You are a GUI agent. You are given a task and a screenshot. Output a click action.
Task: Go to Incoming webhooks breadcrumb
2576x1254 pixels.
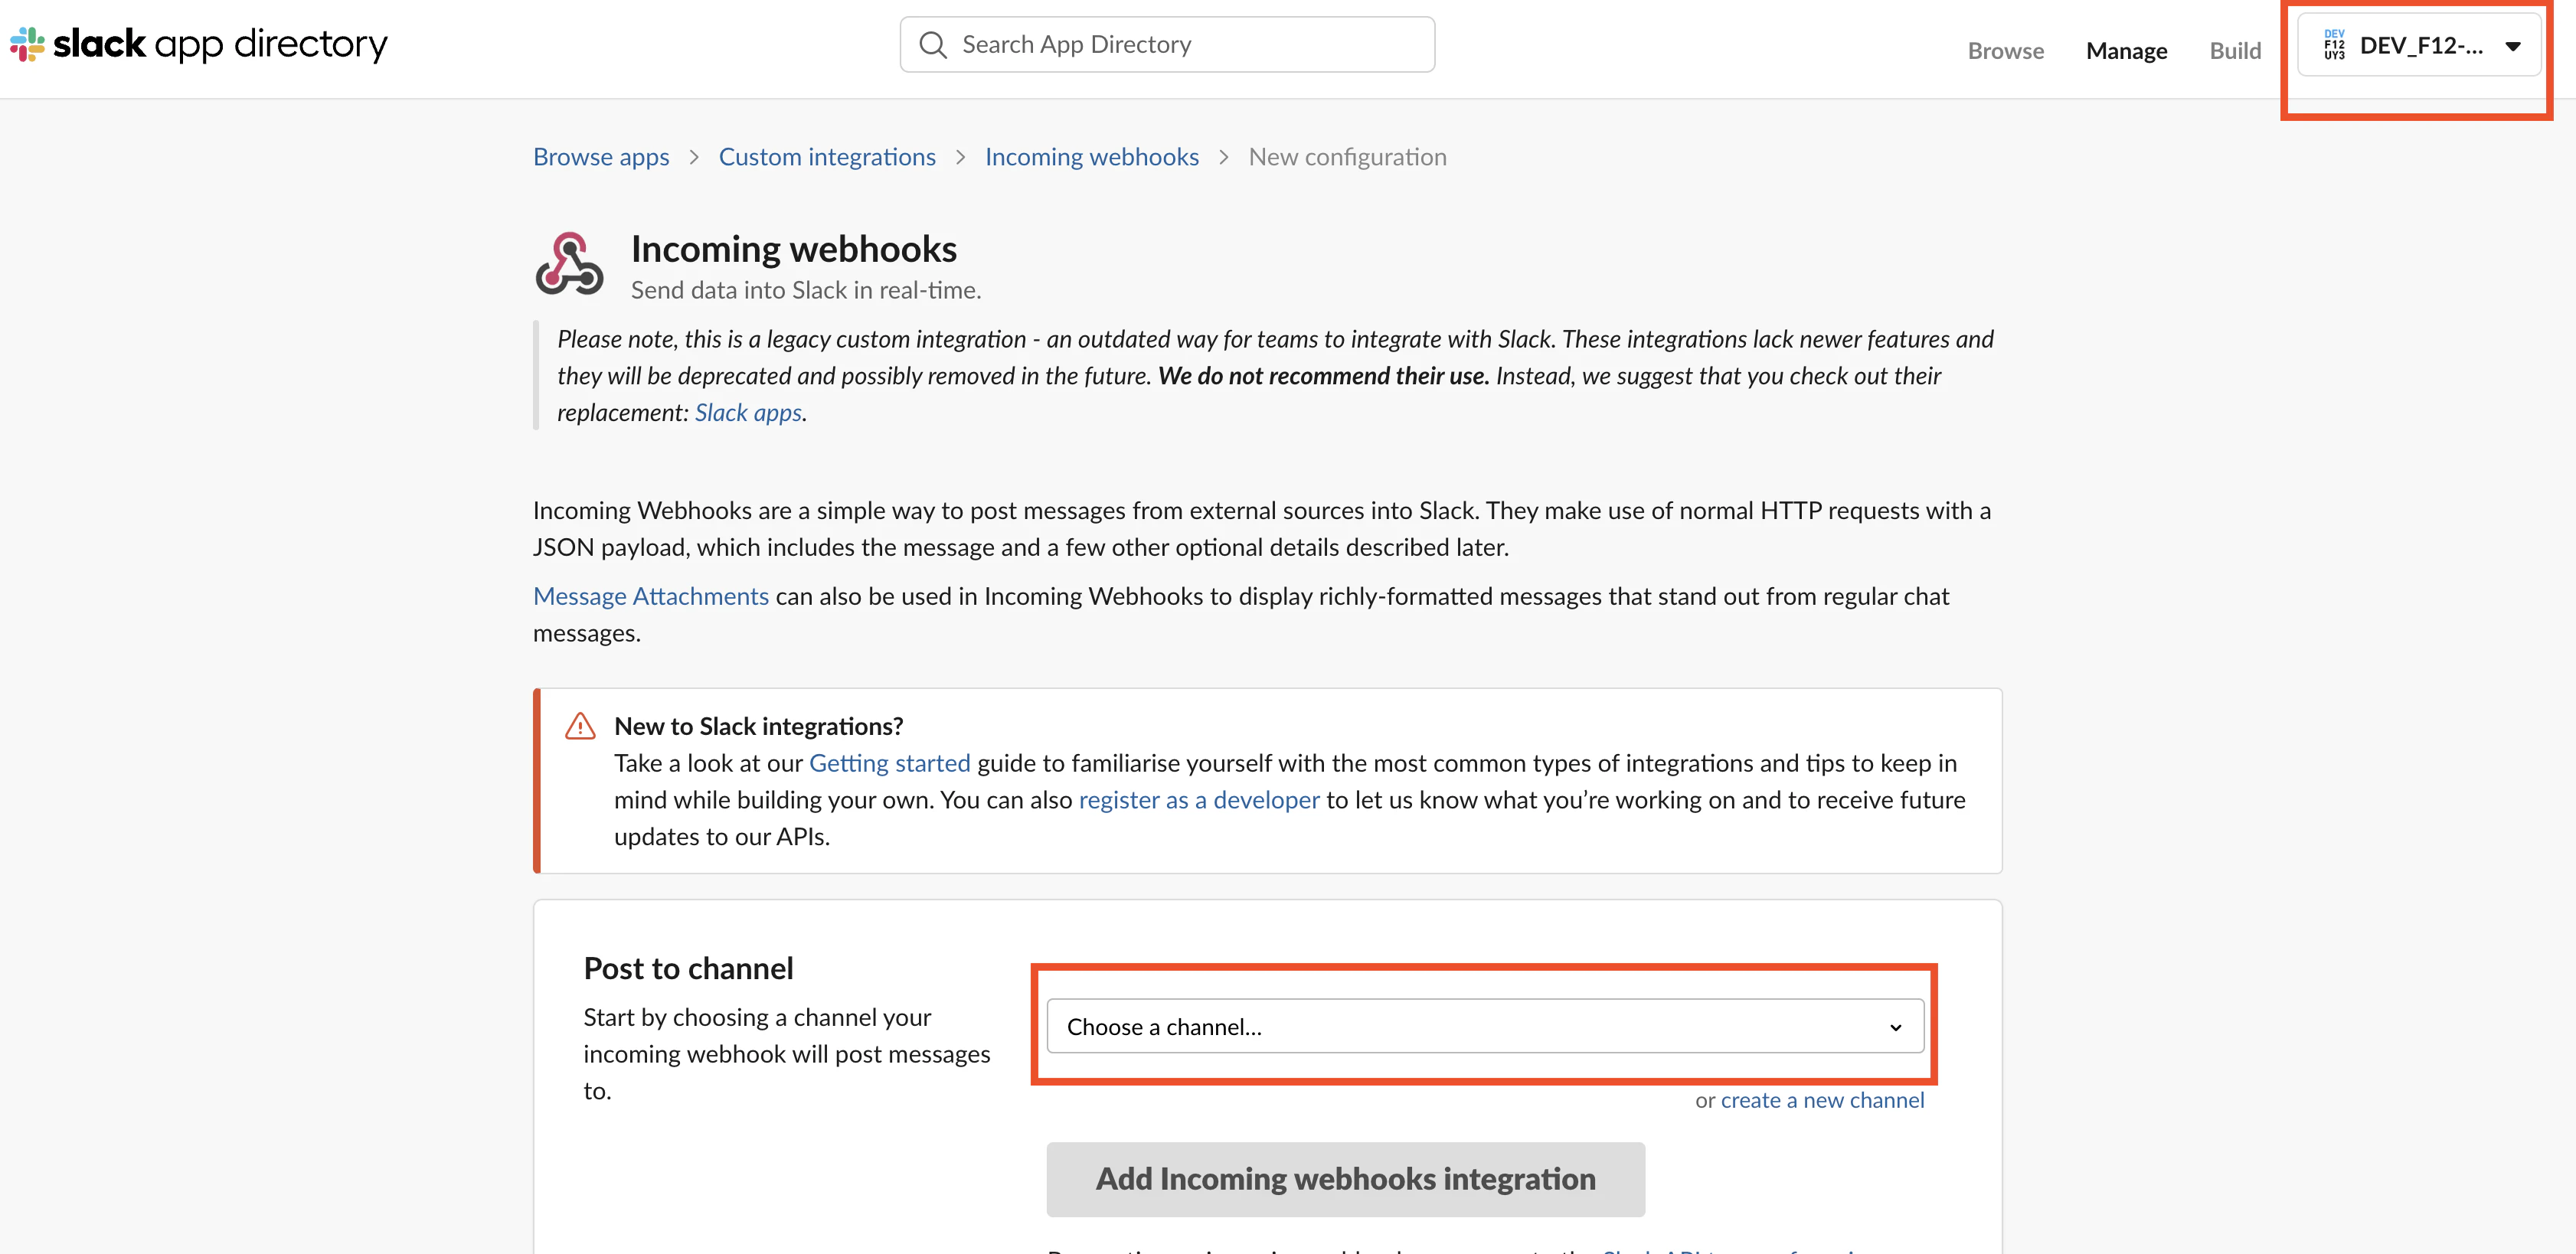(1091, 157)
